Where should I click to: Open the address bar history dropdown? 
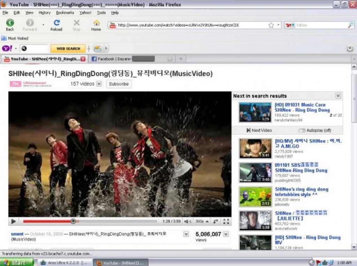tap(278, 25)
